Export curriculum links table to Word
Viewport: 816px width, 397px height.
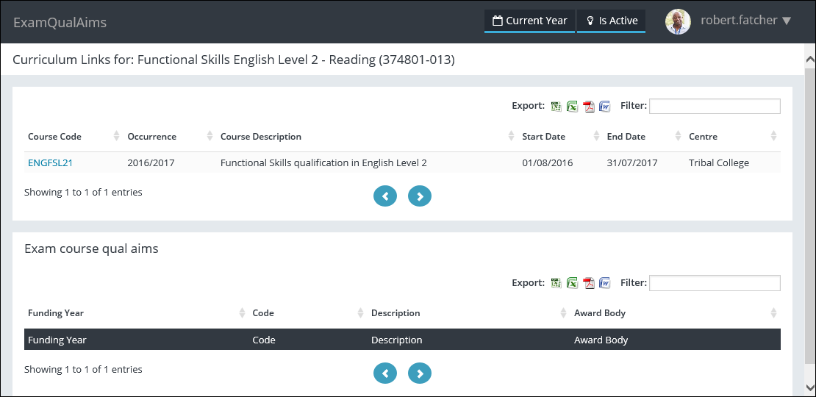[604, 107]
